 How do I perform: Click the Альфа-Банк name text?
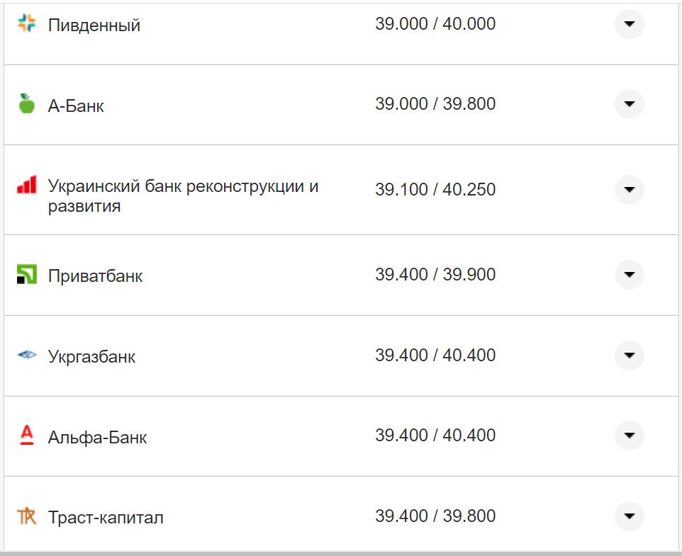pyautogui.click(x=96, y=436)
